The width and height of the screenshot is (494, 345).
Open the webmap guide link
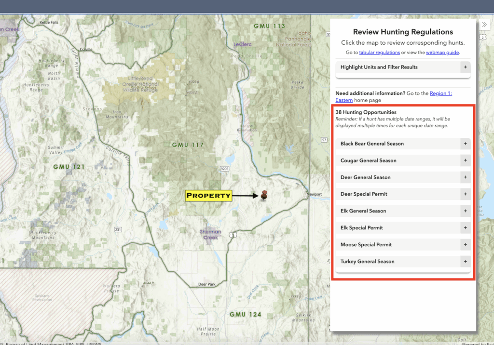442,53
